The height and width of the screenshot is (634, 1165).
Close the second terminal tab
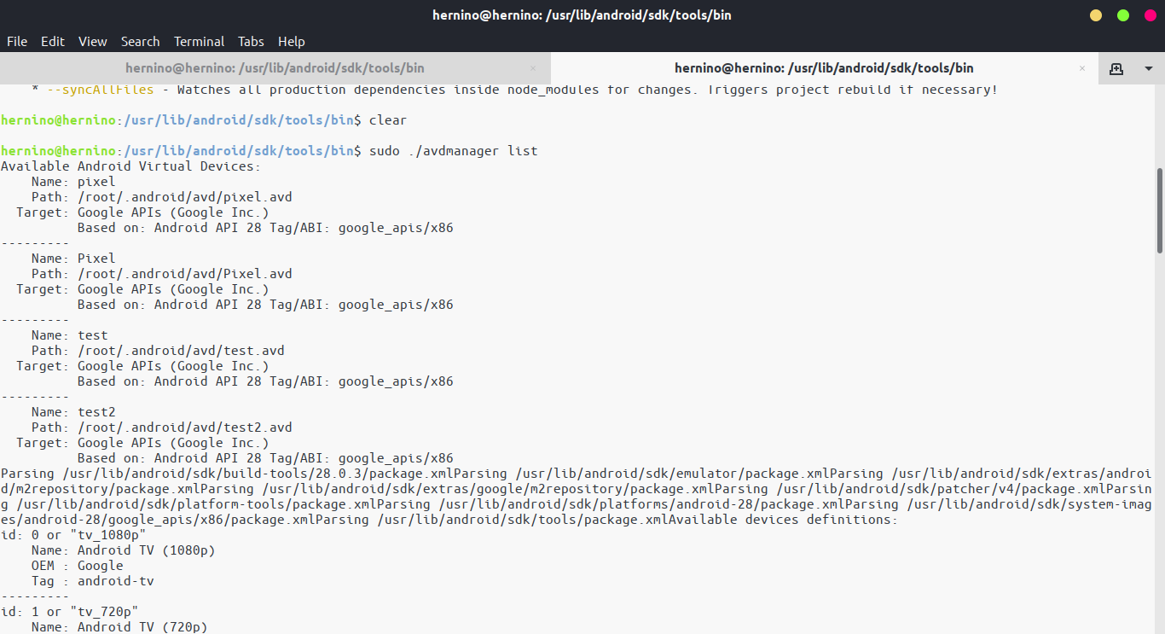tap(1082, 68)
